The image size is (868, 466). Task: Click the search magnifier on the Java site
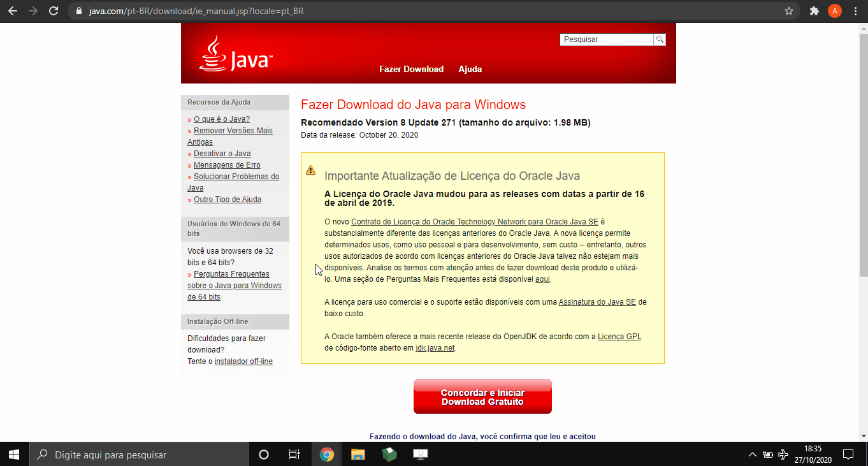660,39
